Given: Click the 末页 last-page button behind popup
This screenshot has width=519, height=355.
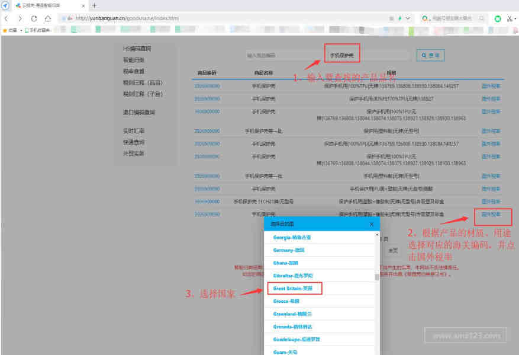Looking at the screenshot, I should pyautogui.click(x=393, y=251).
